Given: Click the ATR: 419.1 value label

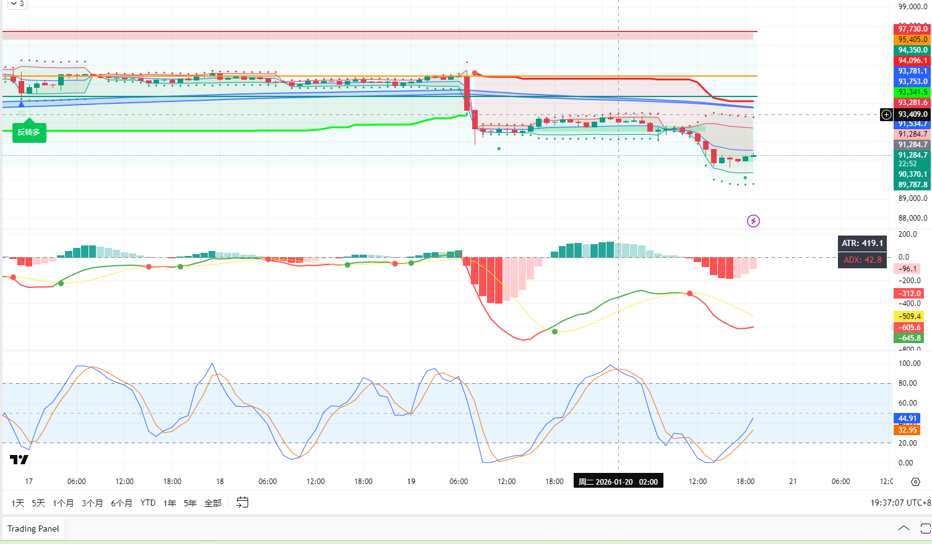Looking at the screenshot, I should (x=863, y=243).
